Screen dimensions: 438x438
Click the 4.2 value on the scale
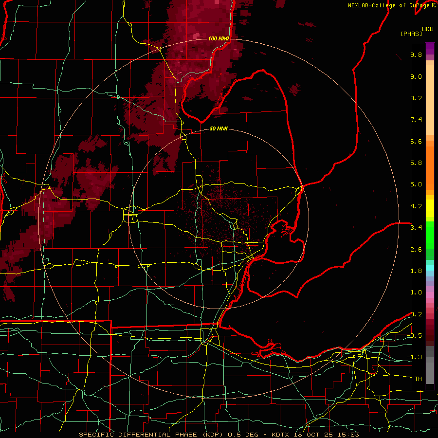pyautogui.click(x=416, y=206)
